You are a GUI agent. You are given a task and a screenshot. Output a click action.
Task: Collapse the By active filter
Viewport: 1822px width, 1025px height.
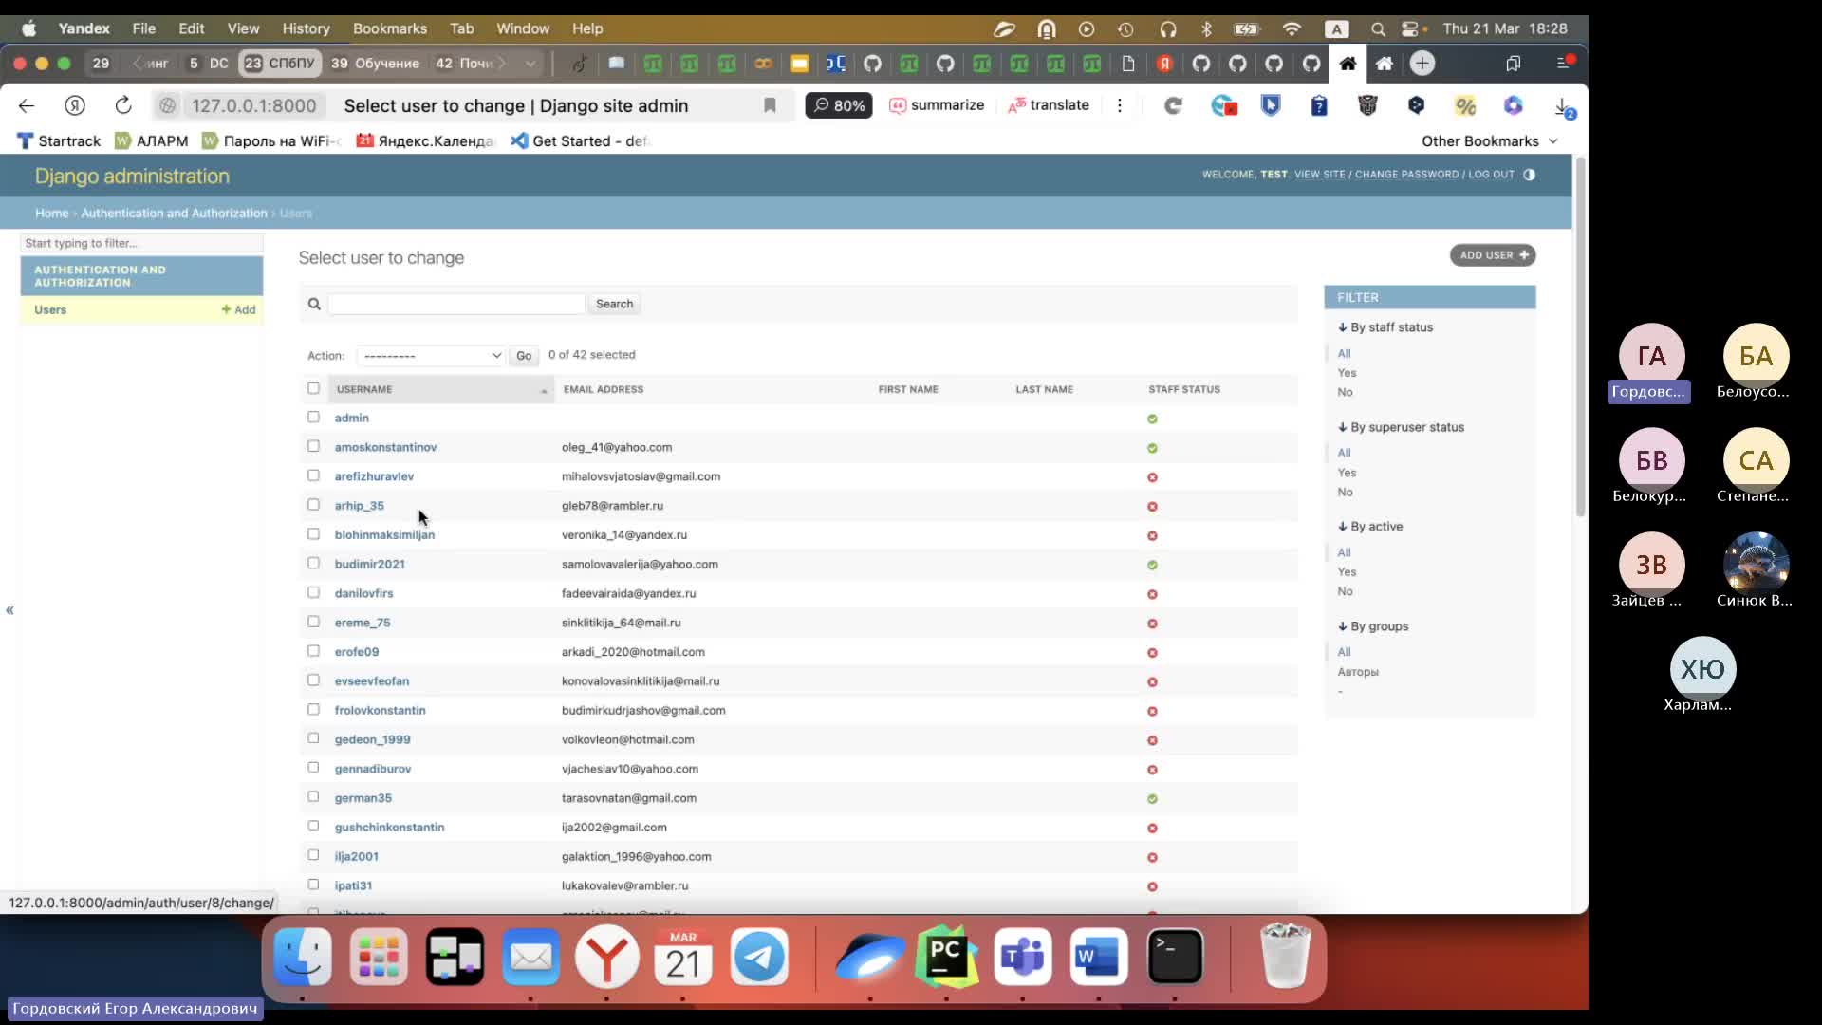tap(1370, 527)
